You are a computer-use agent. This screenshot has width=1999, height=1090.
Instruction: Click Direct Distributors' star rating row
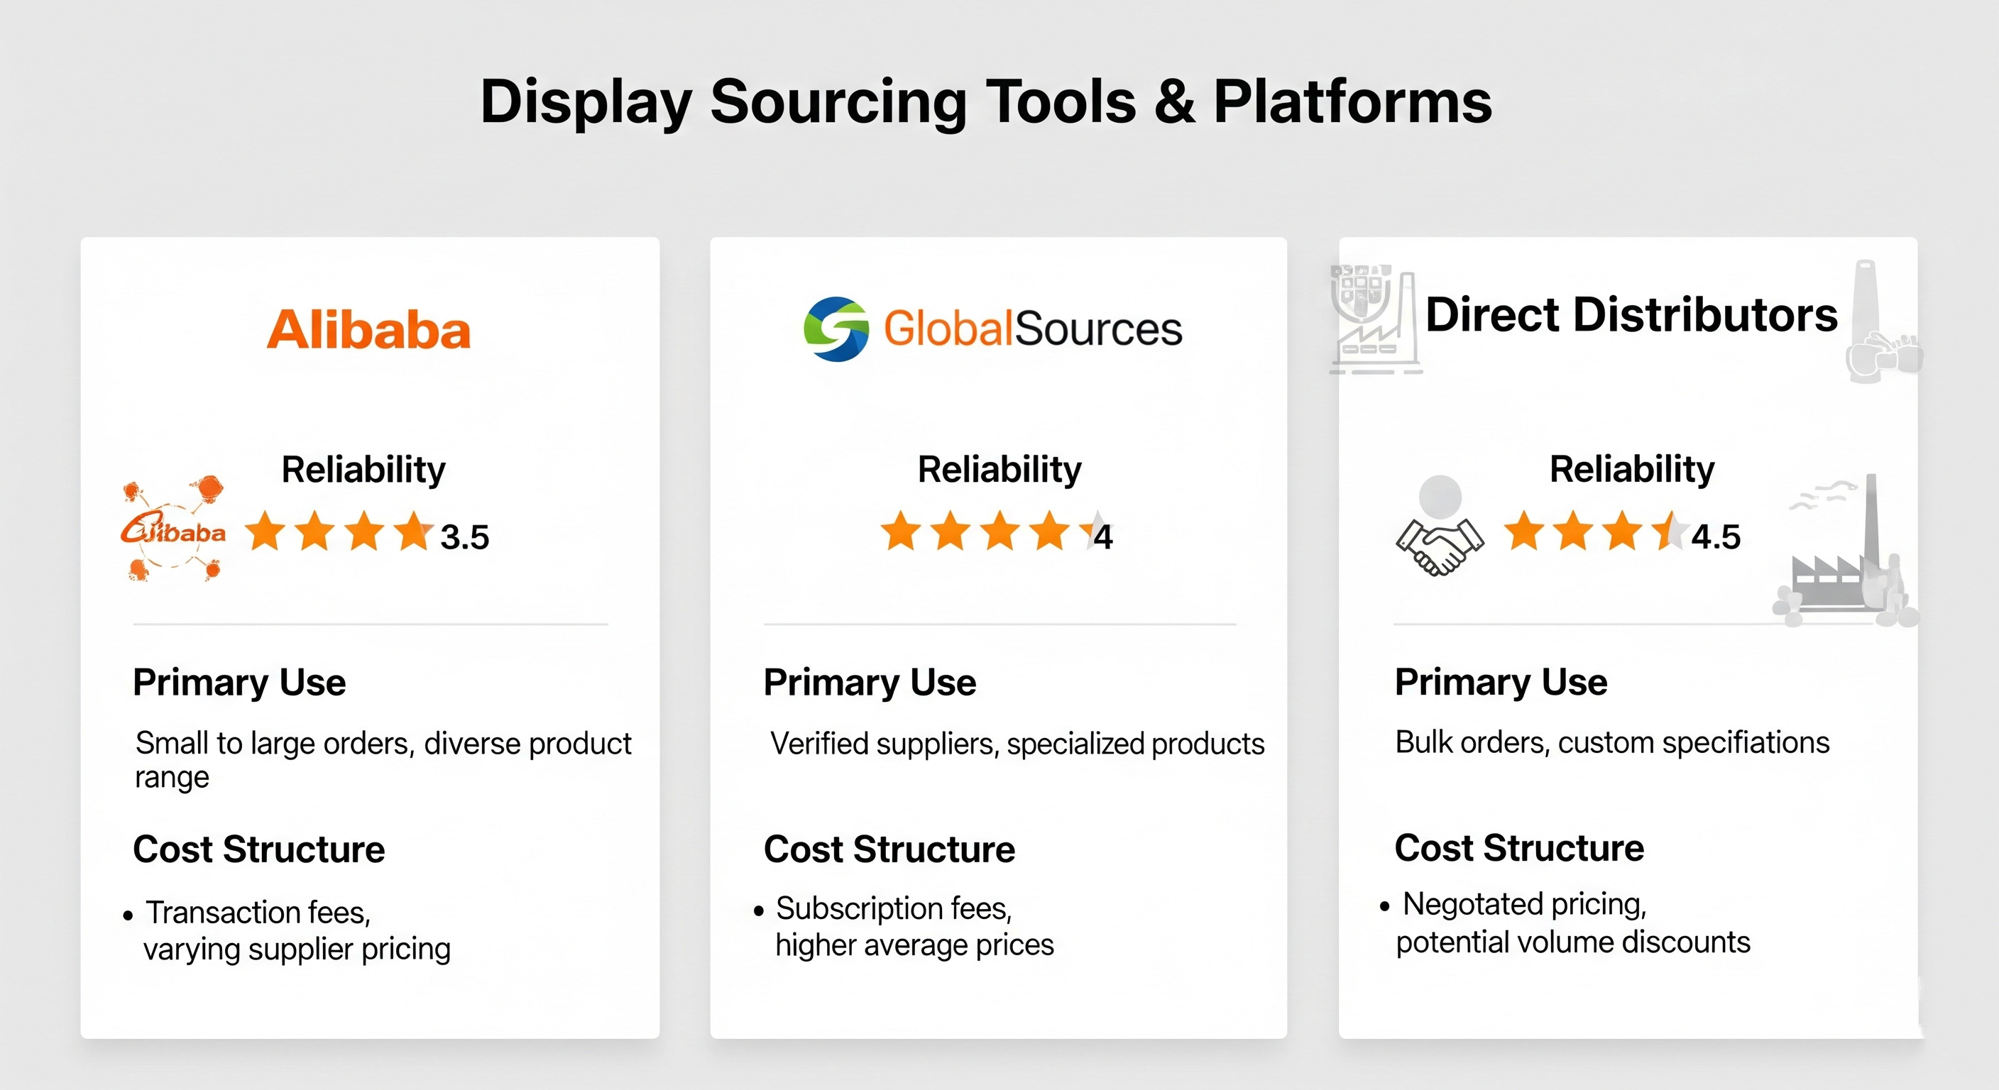pyautogui.click(x=1596, y=532)
